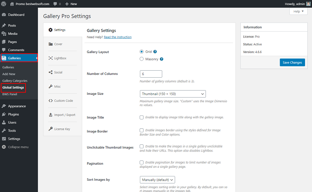This screenshot has height=192, width=312.
Task: Click the Status: Active text
Action: 252,44
